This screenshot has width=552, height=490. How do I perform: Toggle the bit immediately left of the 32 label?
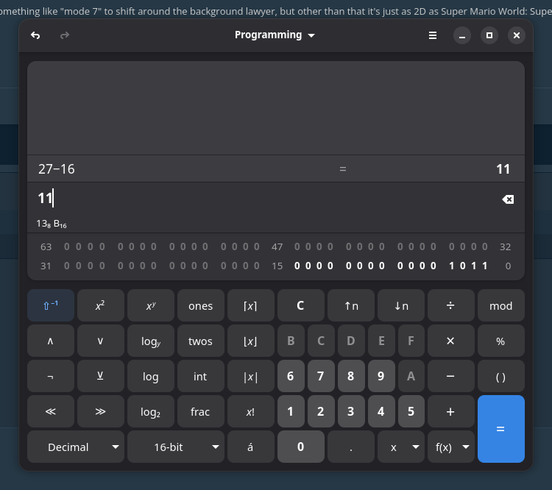coord(485,246)
